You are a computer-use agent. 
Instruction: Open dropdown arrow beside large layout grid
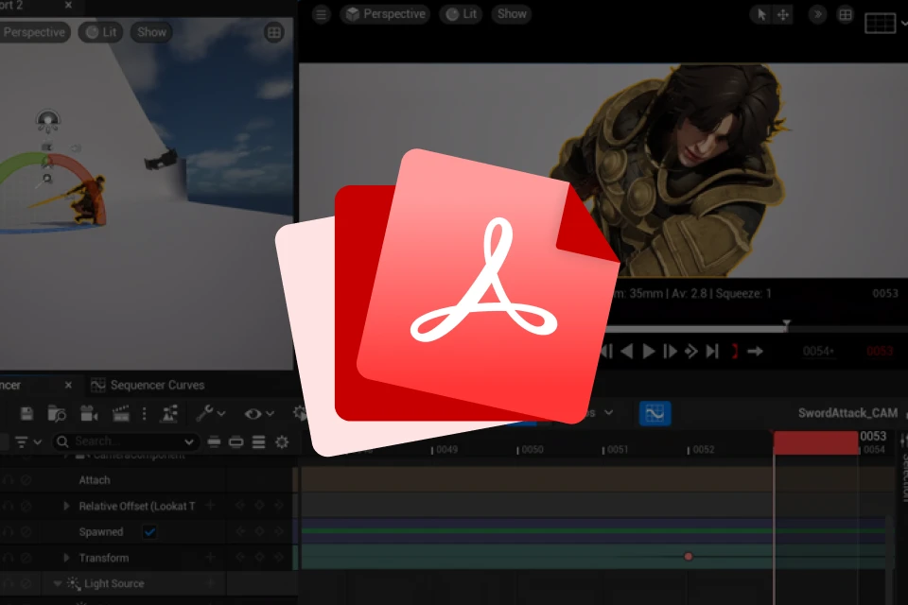point(903,23)
